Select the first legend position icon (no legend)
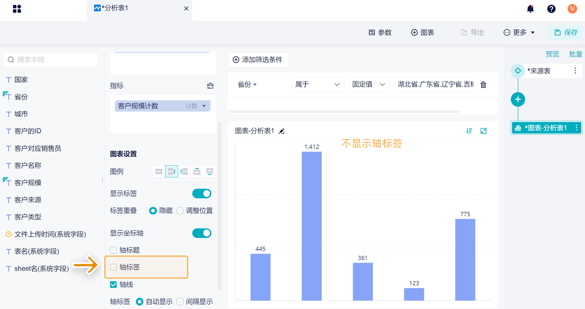Viewport: 585px width, 309px height. (x=159, y=171)
